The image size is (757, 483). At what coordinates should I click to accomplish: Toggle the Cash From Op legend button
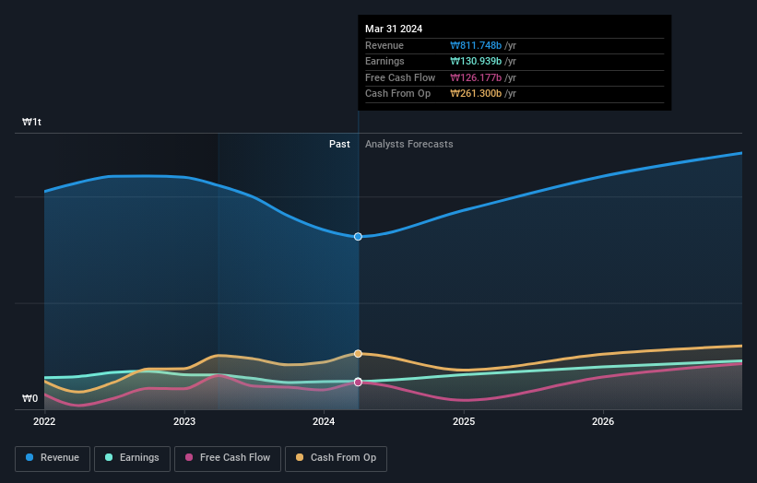click(336, 458)
